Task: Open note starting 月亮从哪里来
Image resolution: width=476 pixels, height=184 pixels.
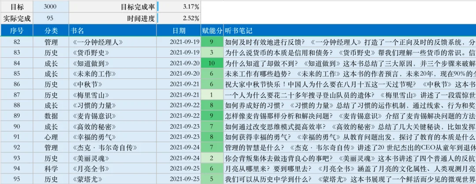Action: [350, 169]
